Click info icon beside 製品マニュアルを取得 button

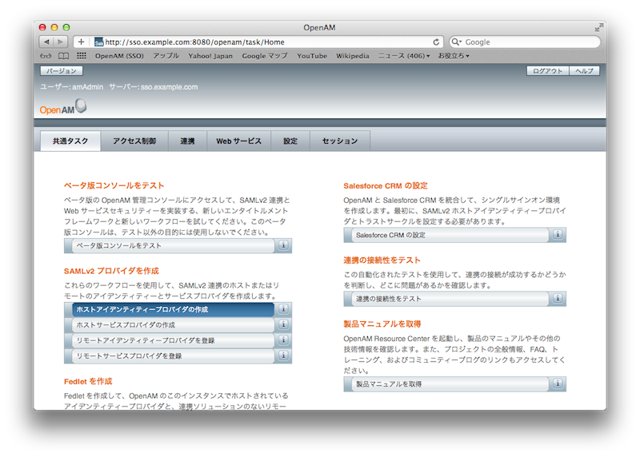(558, 384)
